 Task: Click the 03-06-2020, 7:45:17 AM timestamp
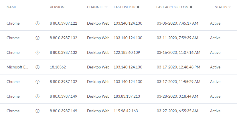point(177,23)
